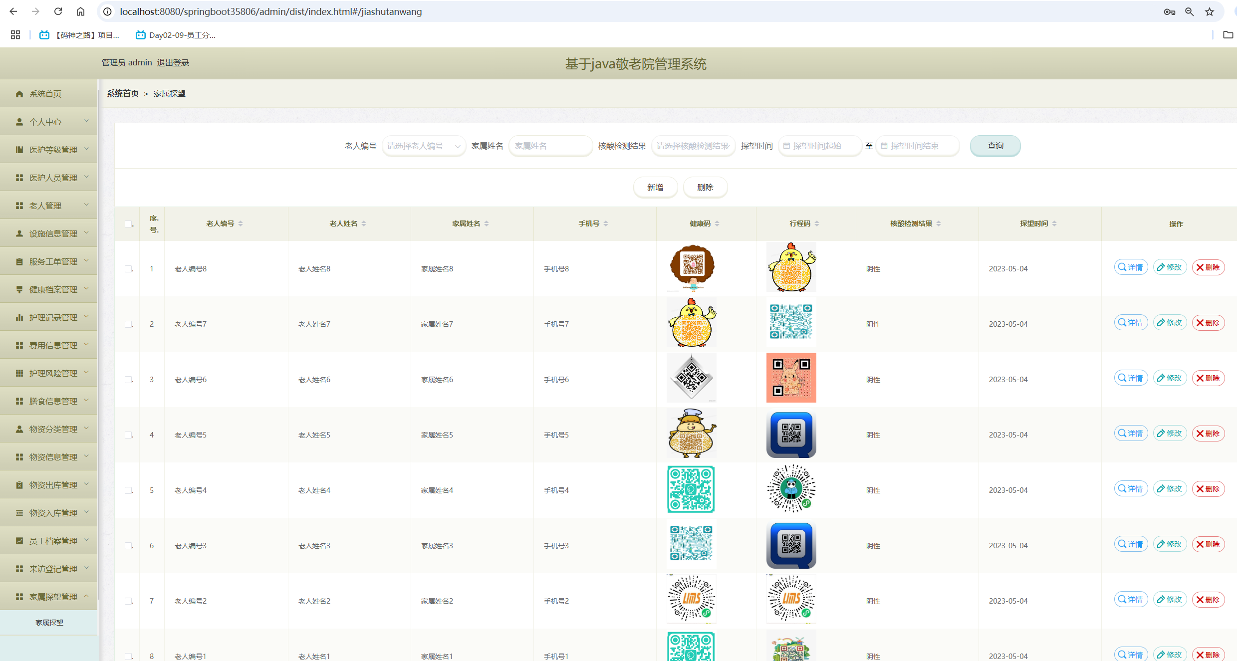This screenshot has height=661, width=1237.
Task: Select the 家属探望 submenu item
Action: (49, 623)
